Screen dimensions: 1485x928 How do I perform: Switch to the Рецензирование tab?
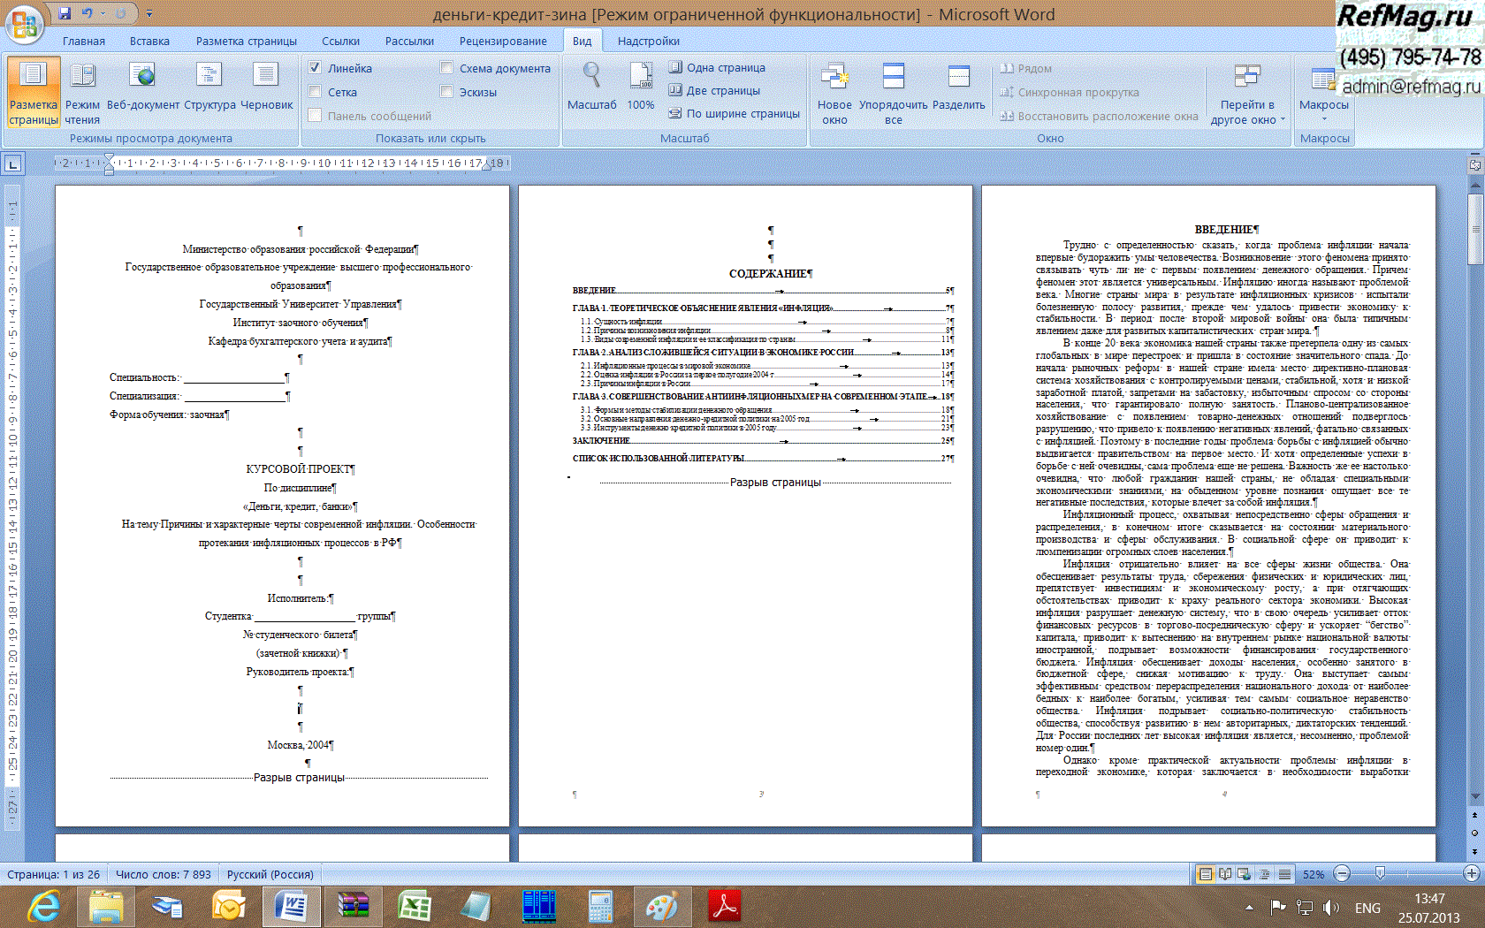click(502, 42)
